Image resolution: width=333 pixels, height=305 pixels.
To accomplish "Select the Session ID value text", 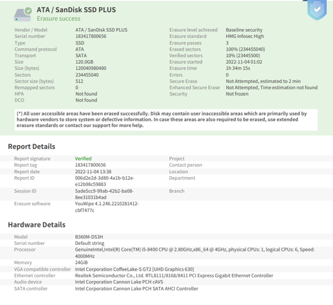I will point(104,194).
